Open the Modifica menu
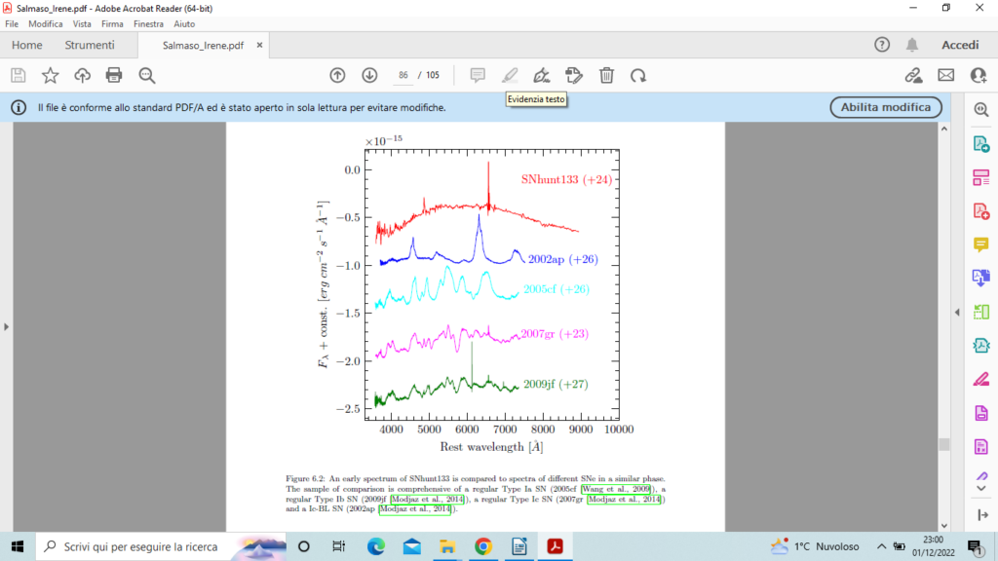 45,23
